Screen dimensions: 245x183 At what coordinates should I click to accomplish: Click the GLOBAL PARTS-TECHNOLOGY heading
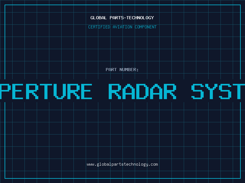pos(122,18)
